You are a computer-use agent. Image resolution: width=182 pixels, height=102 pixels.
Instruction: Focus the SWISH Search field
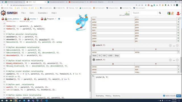144,13
